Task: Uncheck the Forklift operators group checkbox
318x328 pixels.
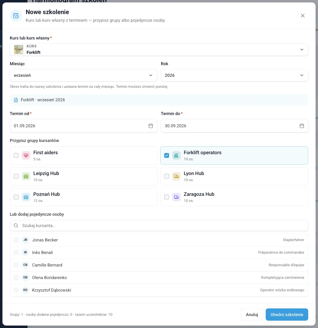Action: click(167, 155)
